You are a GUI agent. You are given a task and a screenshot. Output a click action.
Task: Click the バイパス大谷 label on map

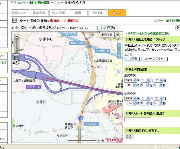(x=92, y=112)
